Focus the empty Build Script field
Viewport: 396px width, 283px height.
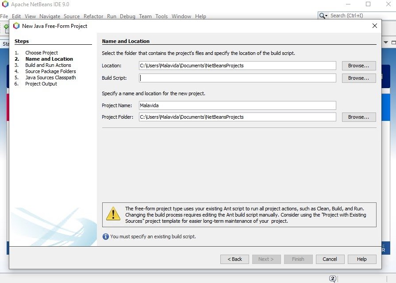[238, 78]
